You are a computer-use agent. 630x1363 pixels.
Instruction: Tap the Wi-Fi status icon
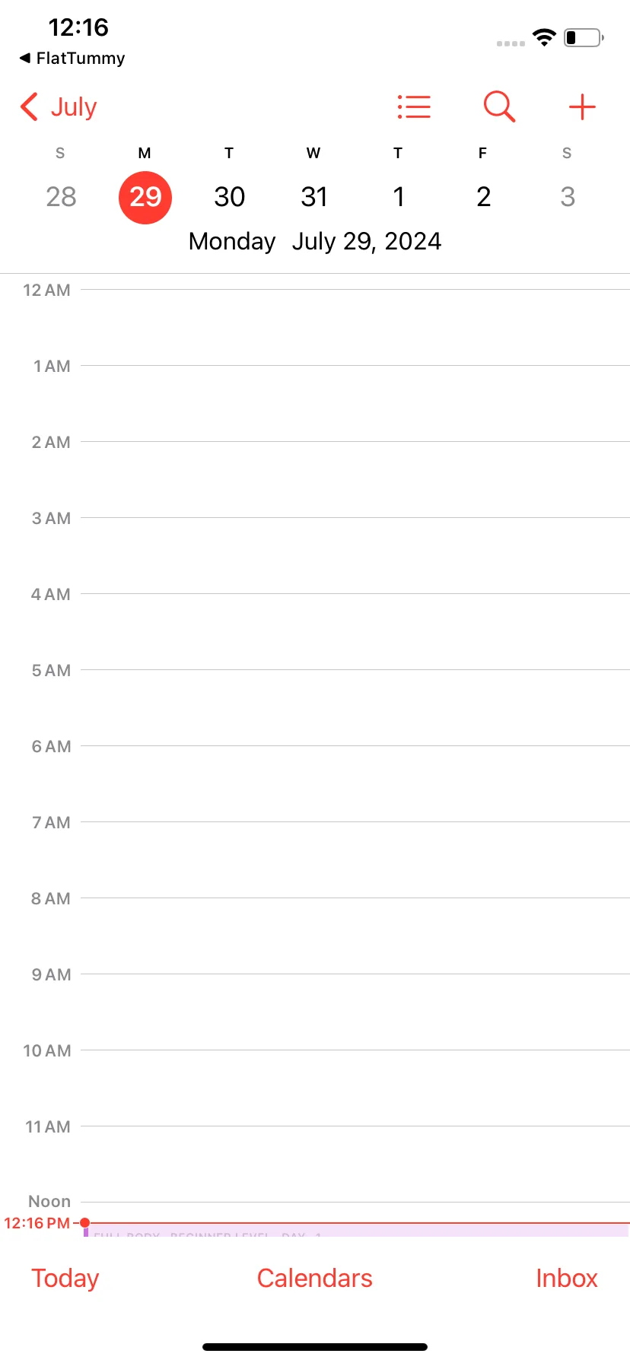click(x=544, y=37)
